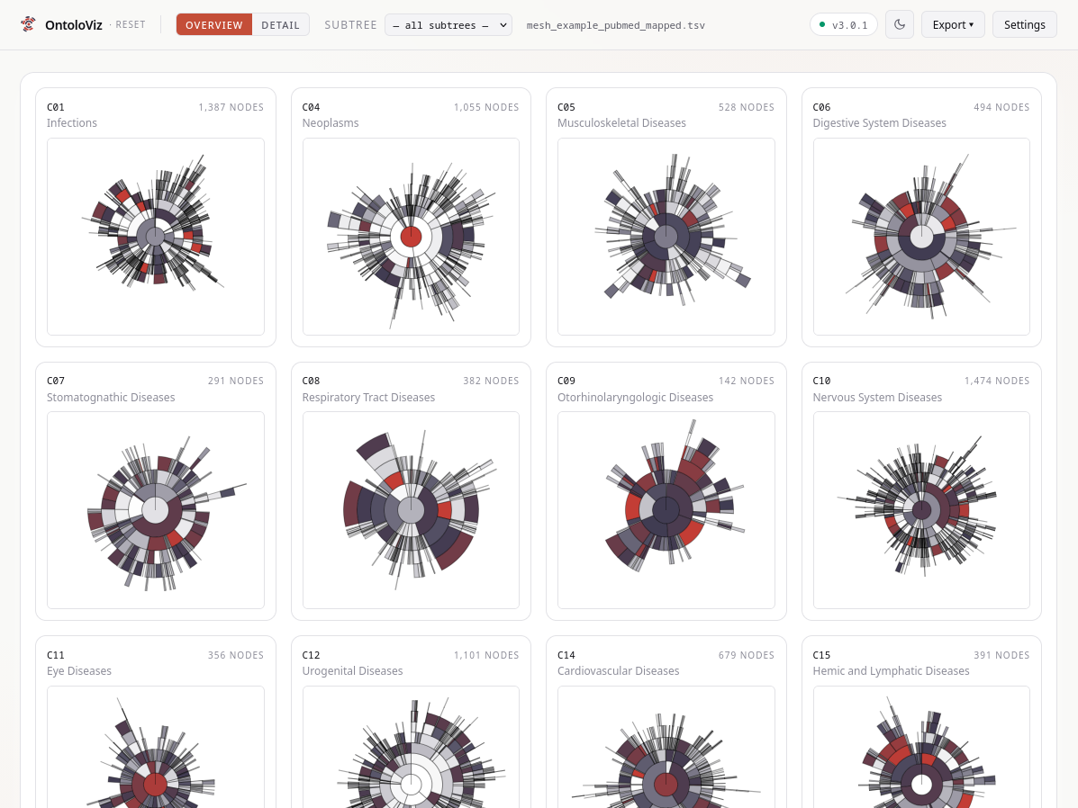Click the Infections card title
Screen dimensions: 1078x808
71,123
